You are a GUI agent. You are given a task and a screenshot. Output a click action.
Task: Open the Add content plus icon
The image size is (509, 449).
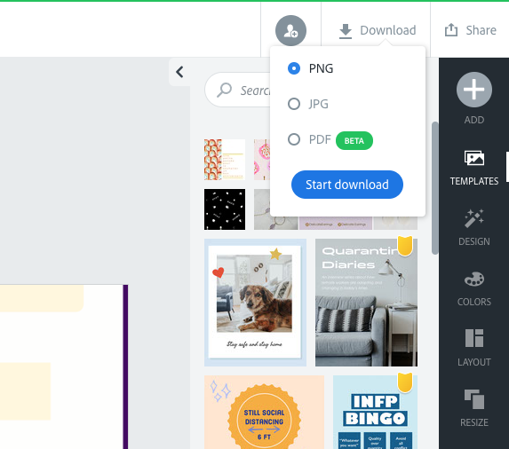point(474,90)
